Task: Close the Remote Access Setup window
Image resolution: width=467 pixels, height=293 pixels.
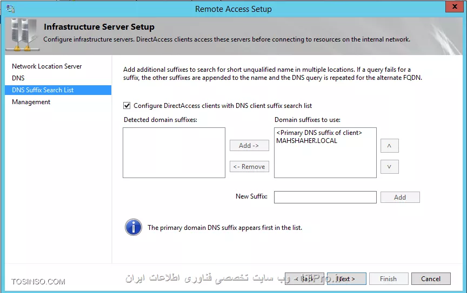Action: tap(455, 6)
